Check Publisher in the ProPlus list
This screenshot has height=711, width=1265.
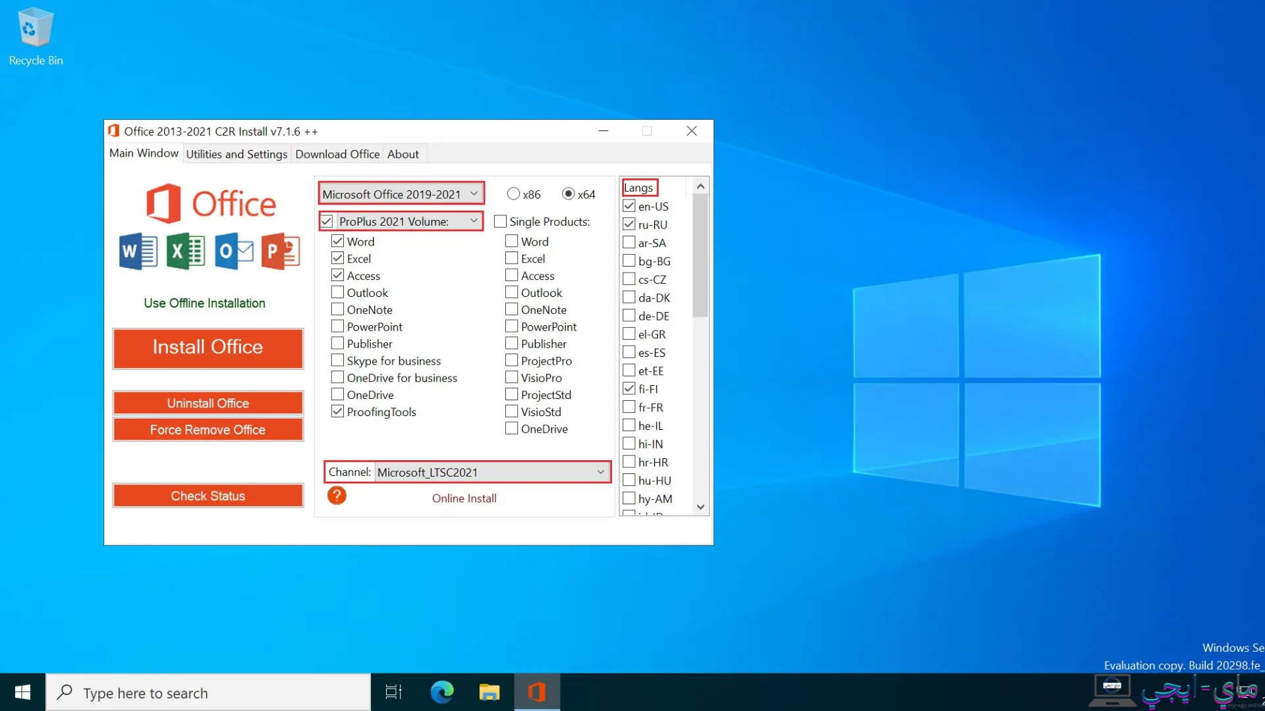tap(337, 344)
